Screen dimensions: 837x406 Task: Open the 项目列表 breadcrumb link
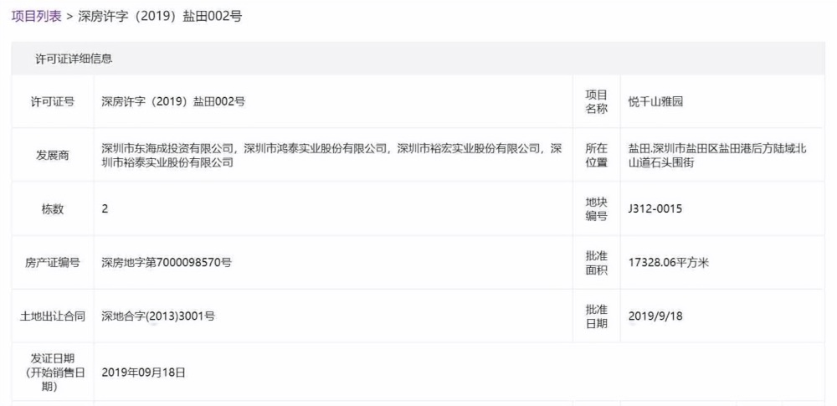tap(37, 16)
